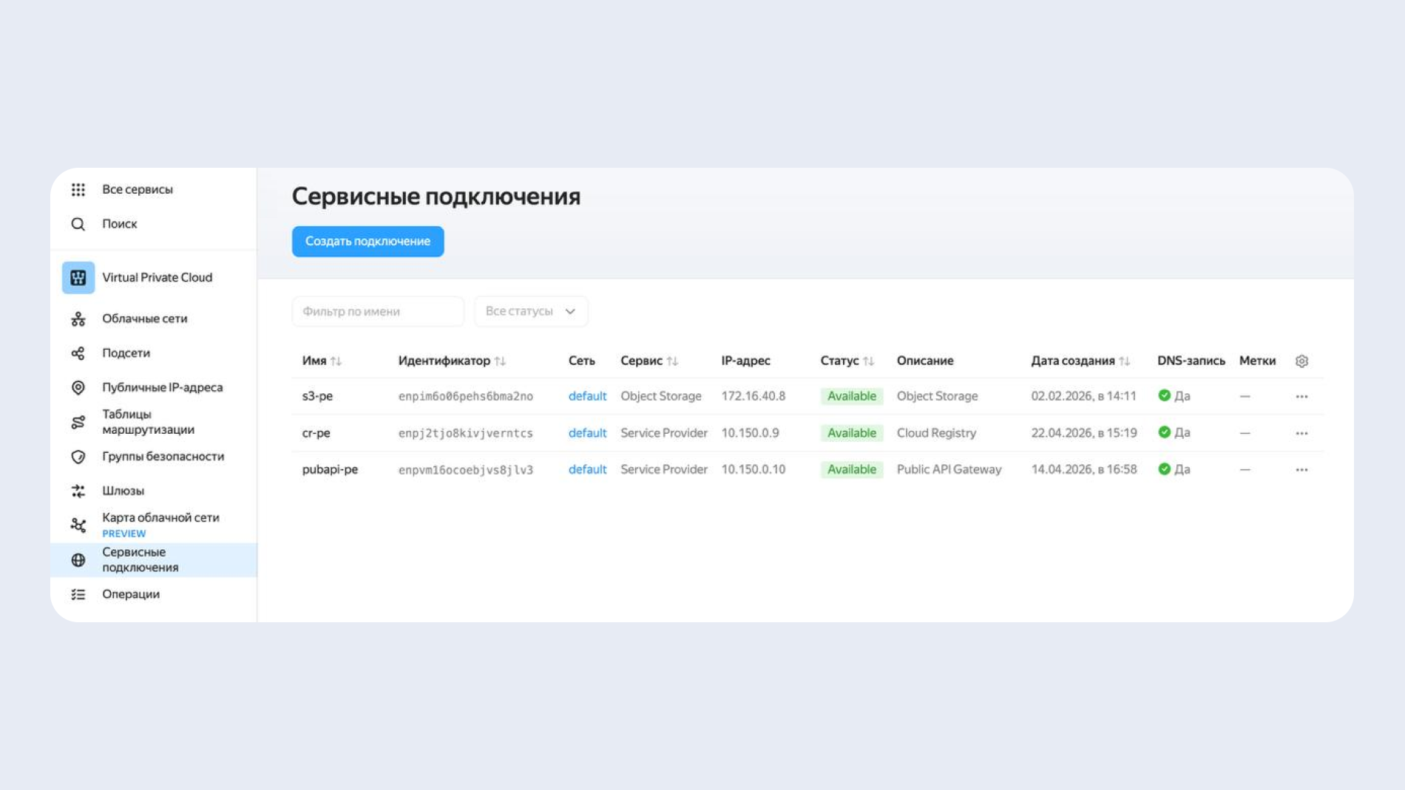Screen dimensions: 1405x790
Task: Open default network link for pubapi-pe
Action: pyautogui.click(x=588, y=470)
